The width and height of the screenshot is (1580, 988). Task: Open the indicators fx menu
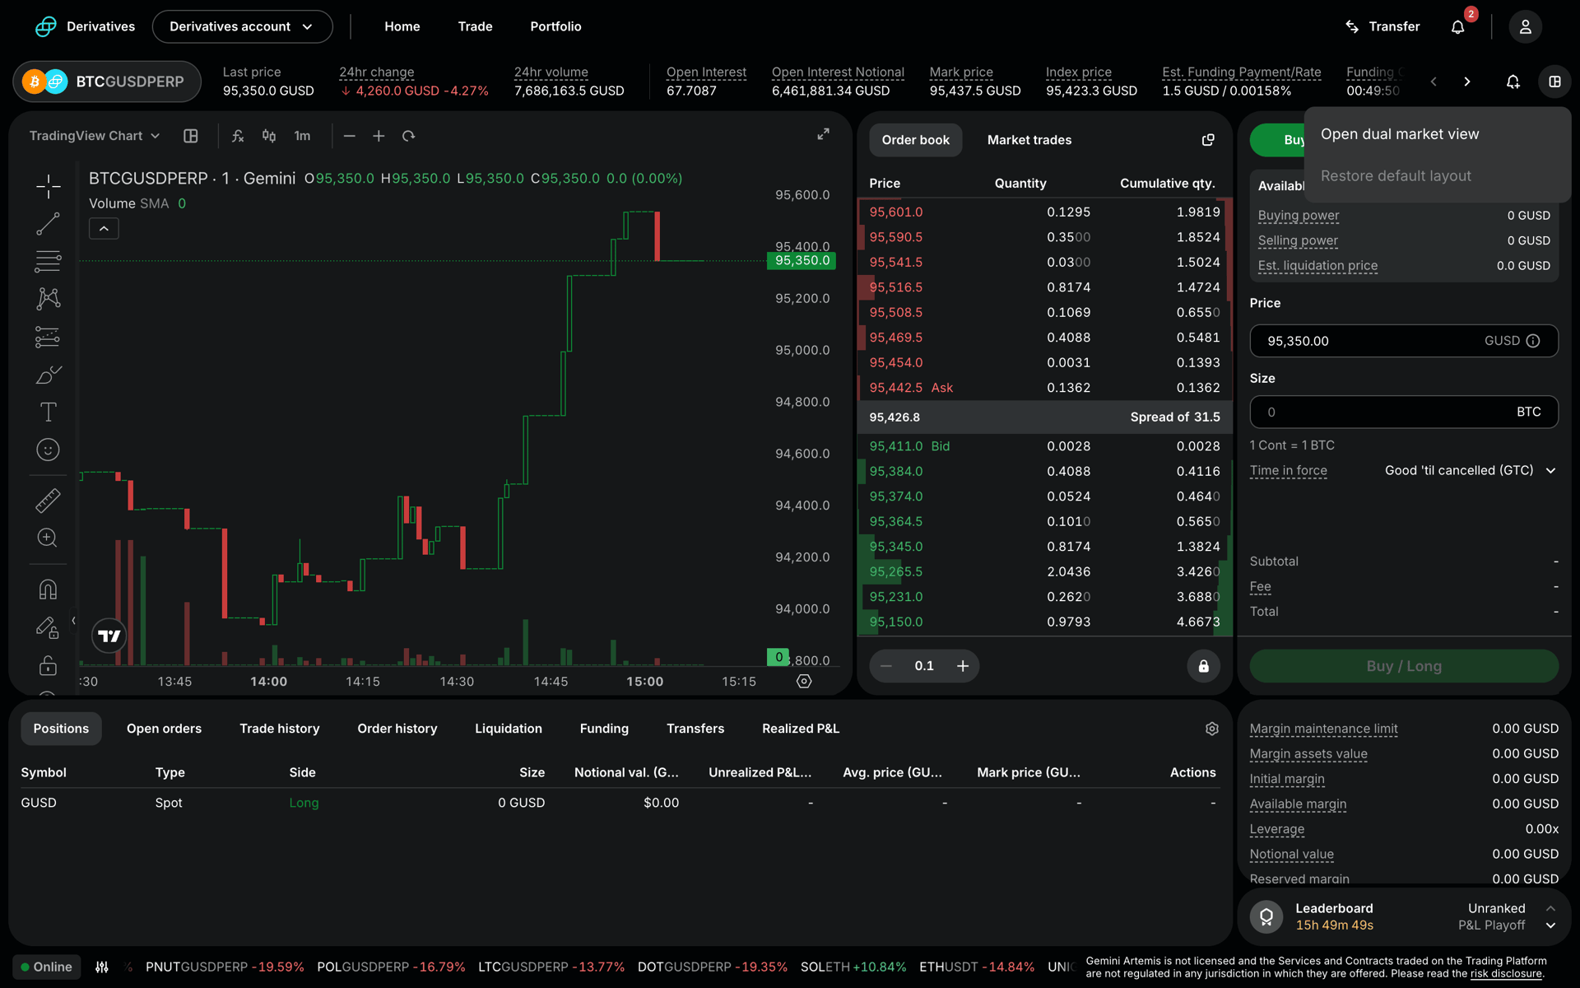(x=238, y=136)
